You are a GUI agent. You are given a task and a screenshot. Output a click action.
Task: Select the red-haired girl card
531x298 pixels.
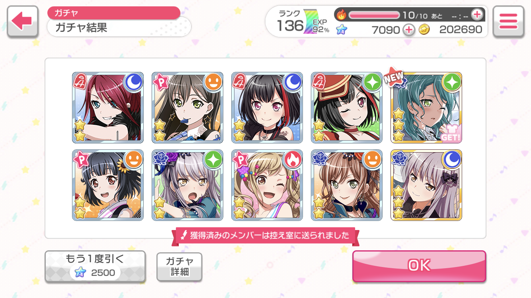coord(108,108)
